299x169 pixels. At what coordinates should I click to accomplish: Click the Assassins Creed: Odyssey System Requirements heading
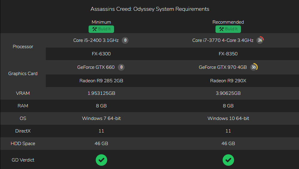click(150, 9)
